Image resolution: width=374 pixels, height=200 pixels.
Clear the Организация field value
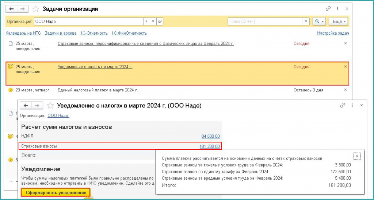pos(153,21)
